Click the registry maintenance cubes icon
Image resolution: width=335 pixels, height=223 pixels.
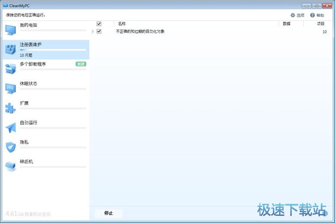pos(11,50)
